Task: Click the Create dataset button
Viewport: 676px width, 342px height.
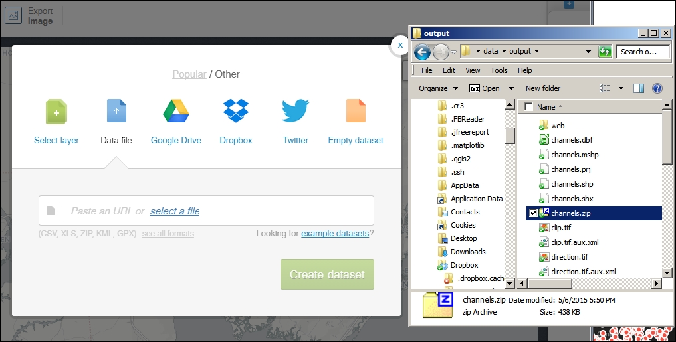Action: pyautogui.click(x=327, y=274)
